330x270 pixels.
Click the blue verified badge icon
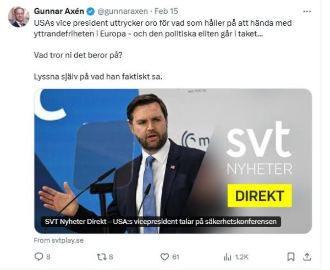coord(91,12)
